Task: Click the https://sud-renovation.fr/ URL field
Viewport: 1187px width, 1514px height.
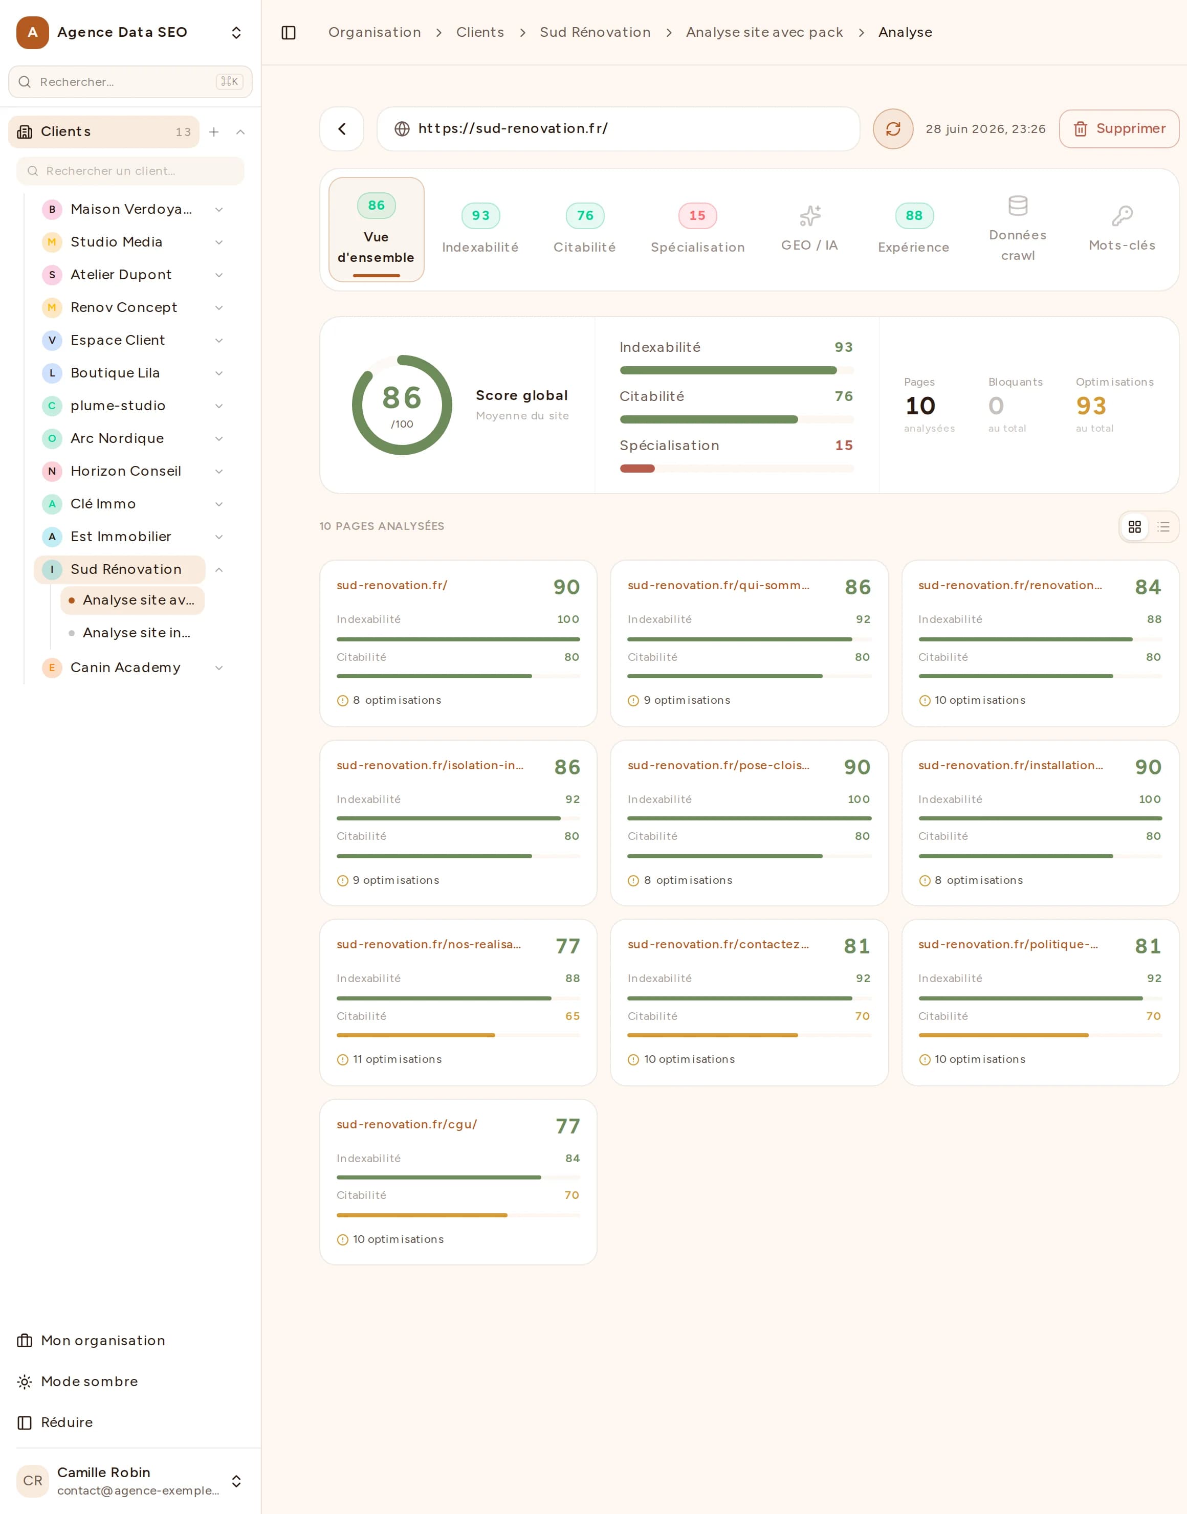Action: [618, 128]
